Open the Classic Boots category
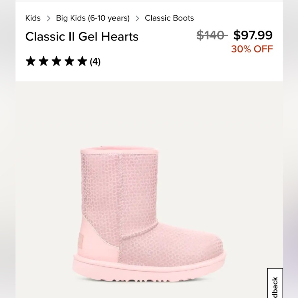 (x=169, y=18)
